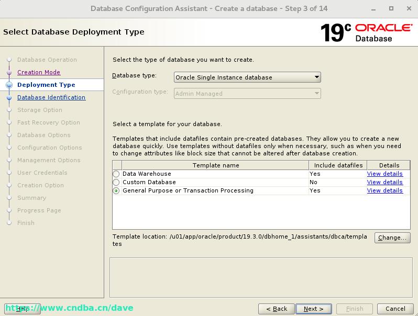
Task: Click the Progress Page step label
Action: click(39, 210)
